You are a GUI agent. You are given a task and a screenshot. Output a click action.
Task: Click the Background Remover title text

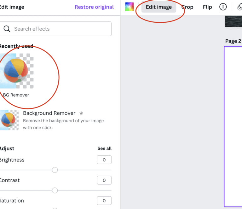49,113
